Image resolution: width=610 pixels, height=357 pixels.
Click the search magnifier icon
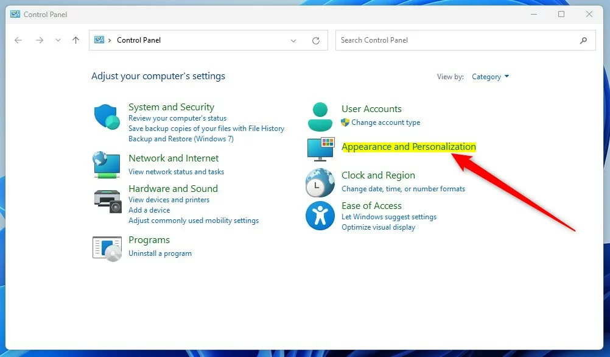(583, 40)
